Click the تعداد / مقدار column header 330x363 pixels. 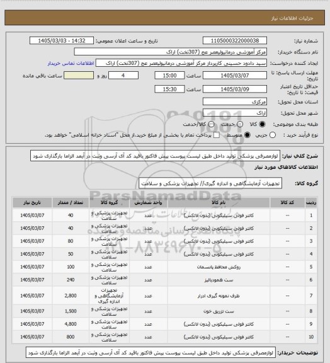(x=71, y=202)
